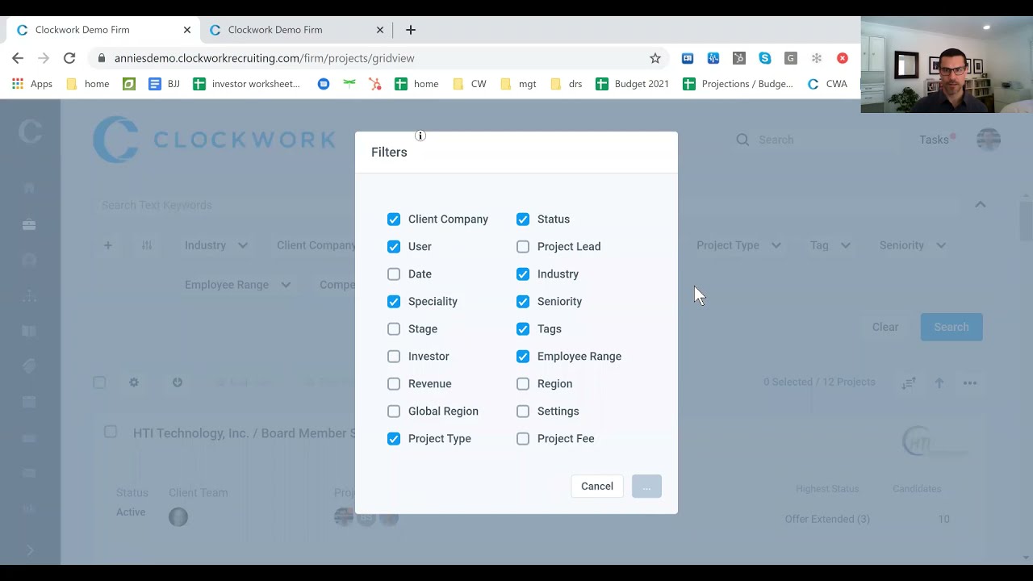The image size is (1033, 581).
Task: Uncheck the User filter checkbox
Action: [394, 247]
